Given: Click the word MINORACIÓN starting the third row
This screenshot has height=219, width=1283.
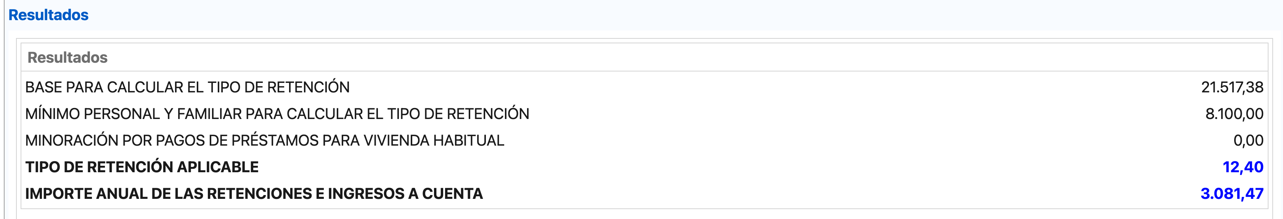Looking at the screenshot, I should click(x=72, y=141).
